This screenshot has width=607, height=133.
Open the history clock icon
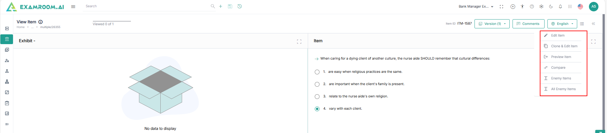(240, 6)
